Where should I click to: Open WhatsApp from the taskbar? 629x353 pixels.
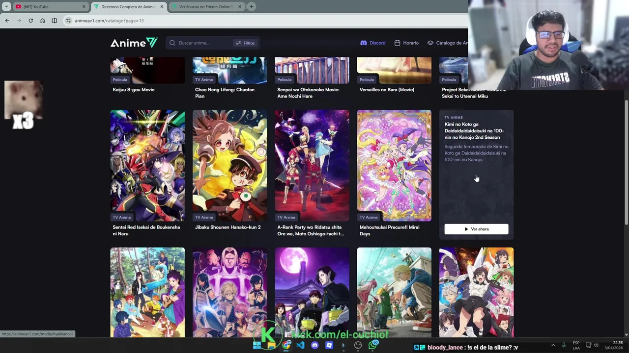click(x=372, y=346)
